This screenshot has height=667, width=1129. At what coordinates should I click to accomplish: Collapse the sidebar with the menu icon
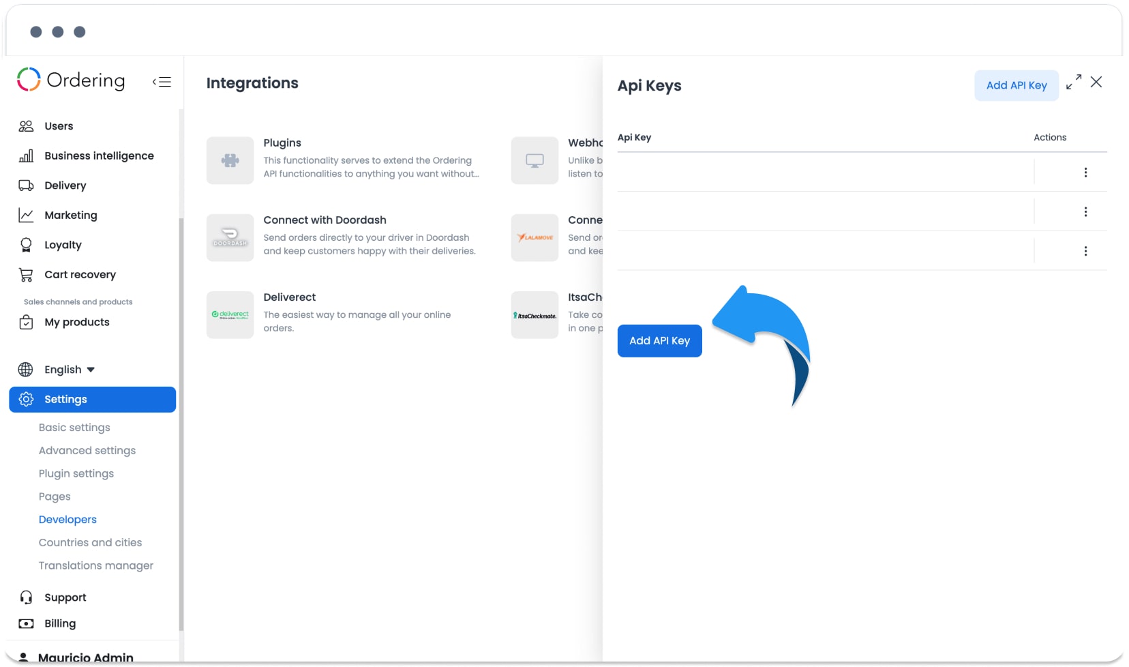(x=162, y=82)
